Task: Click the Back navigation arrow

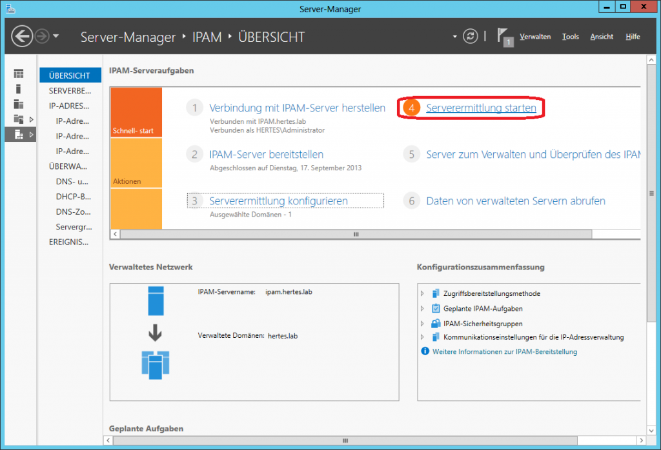Action: coord(22,36)
